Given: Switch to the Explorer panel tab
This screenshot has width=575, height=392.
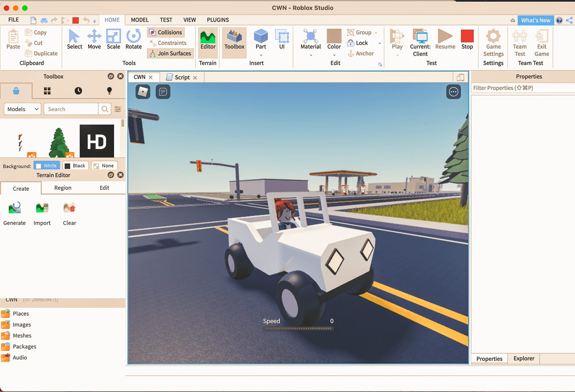Looking at the screenshot, I should [524, 358].
